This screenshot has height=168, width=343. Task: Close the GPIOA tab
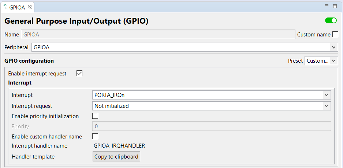[x=30, y=7]
